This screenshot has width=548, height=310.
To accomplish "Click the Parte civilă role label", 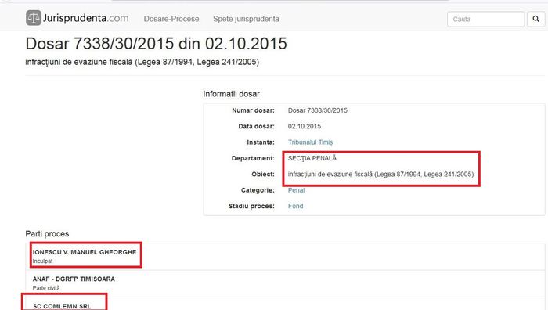I will (46, 288).
